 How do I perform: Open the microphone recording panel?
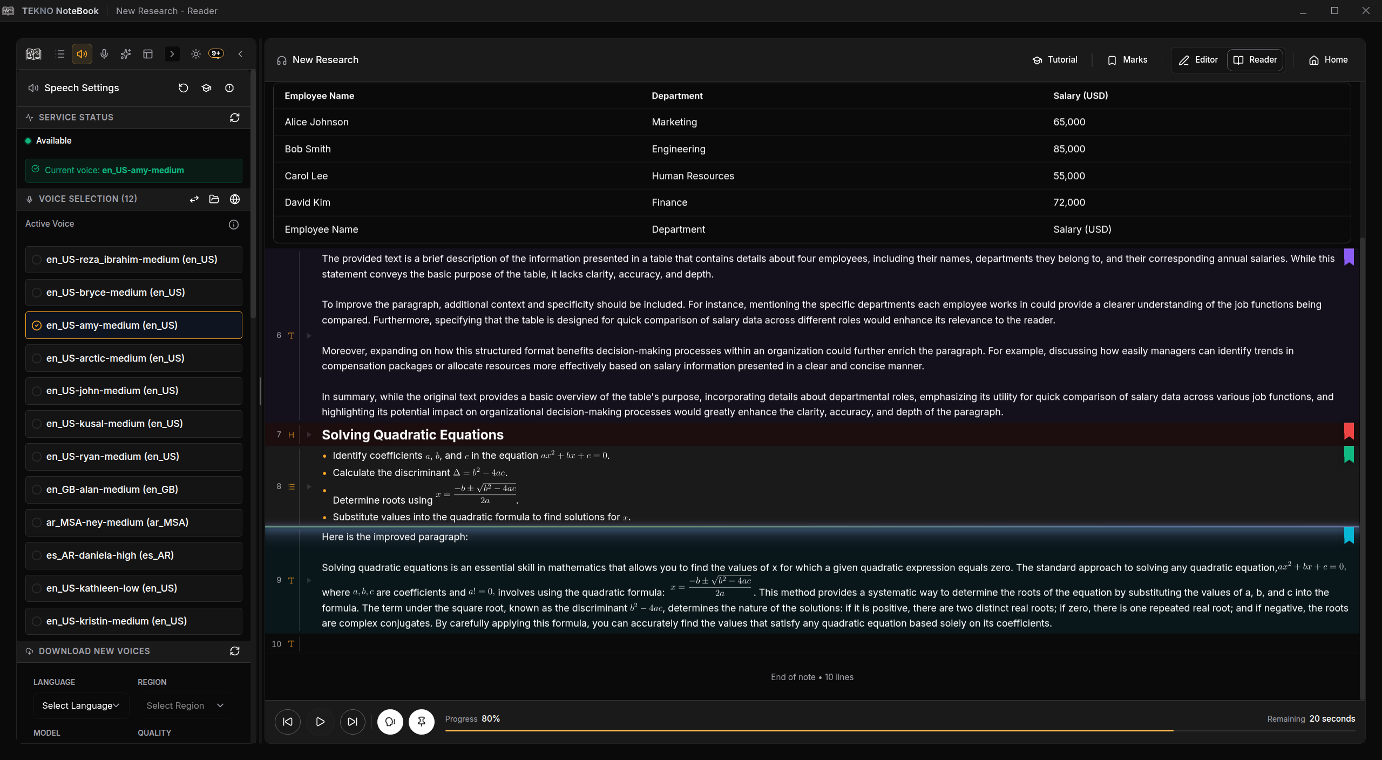(x=104, y=54)
